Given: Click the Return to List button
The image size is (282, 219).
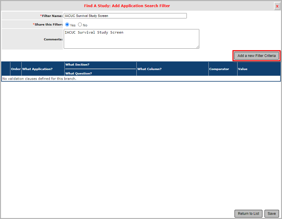Looking at the screenshot, I should click(248, 214).
